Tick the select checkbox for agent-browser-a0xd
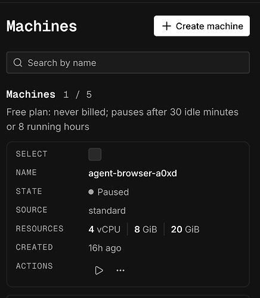This screenshot has width=260, height=298. 95,154
